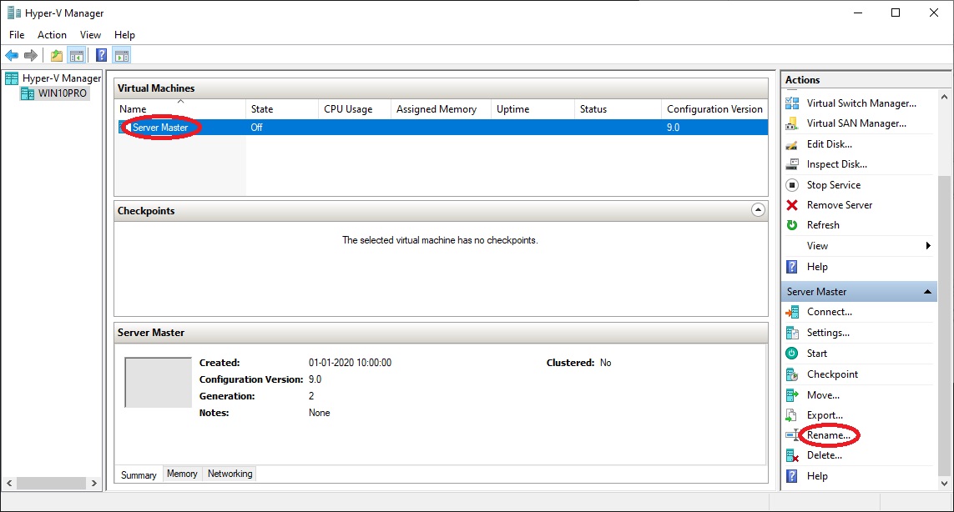Toggle the Action pane toolbar icon
The width and height of the screenshot is (954, 512).
point(122,56)
